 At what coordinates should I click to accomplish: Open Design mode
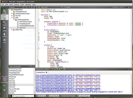pos(5,23)
